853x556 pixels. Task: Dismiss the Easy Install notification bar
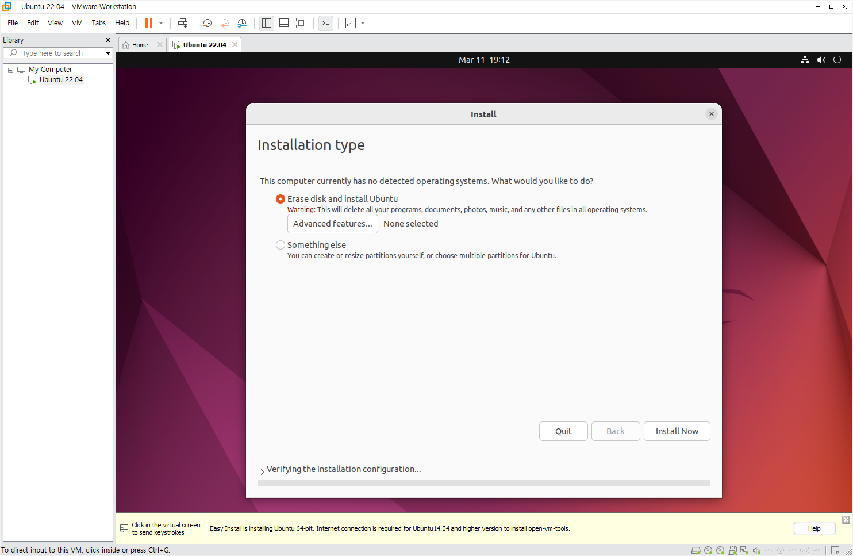point(846,520)
